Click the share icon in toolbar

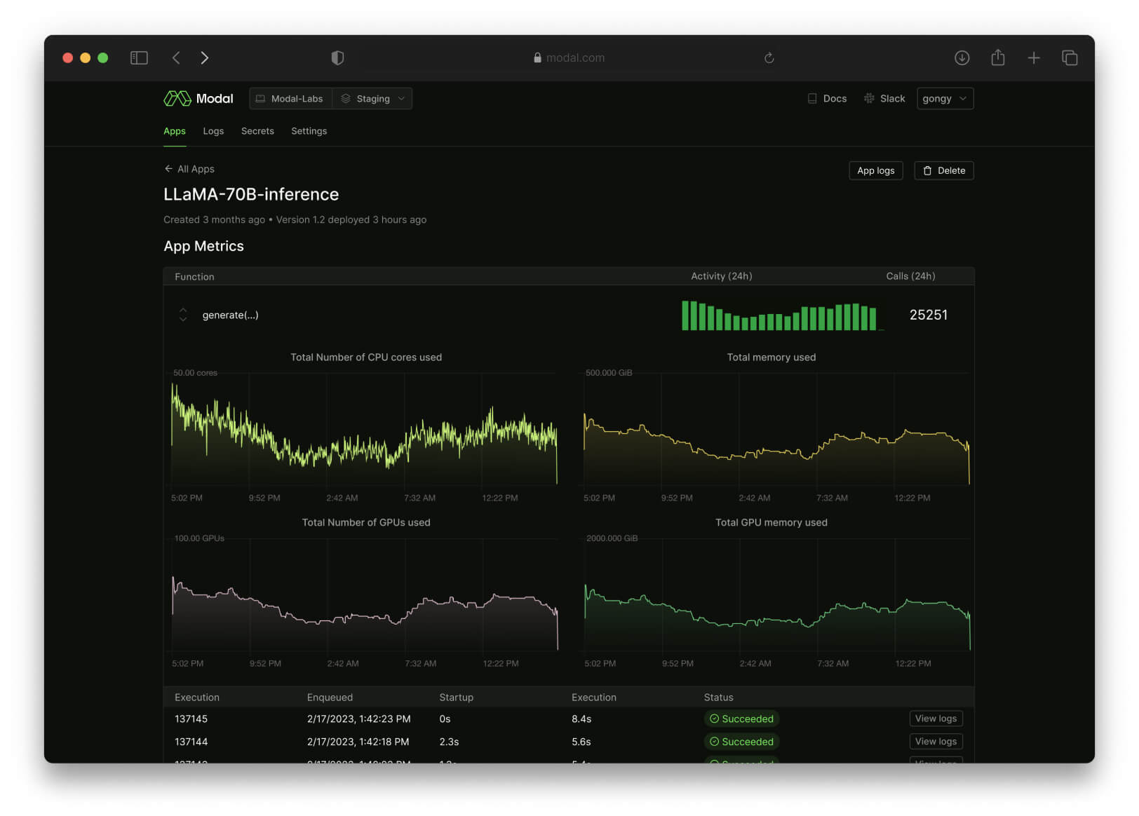[997, 57]
